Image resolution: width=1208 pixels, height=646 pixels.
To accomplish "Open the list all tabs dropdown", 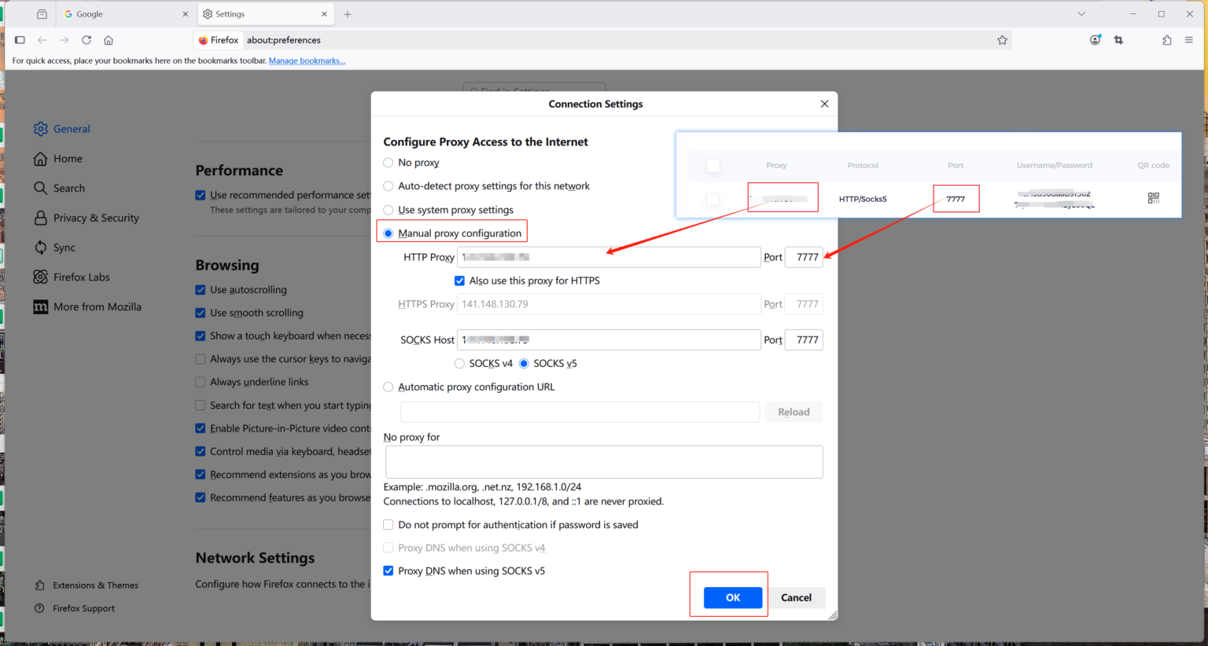I will pos(1081,13).
